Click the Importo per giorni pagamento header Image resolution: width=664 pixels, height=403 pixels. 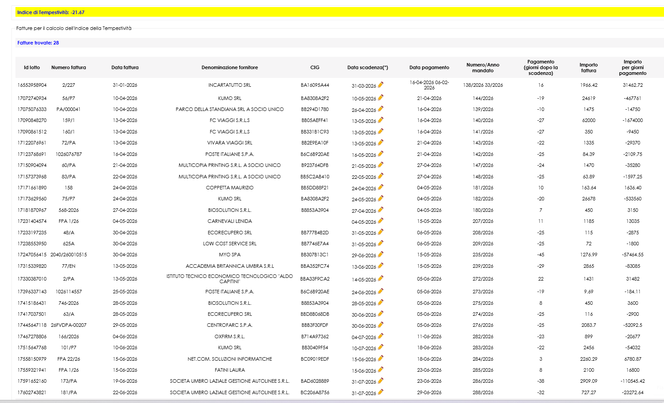point(633,67)
